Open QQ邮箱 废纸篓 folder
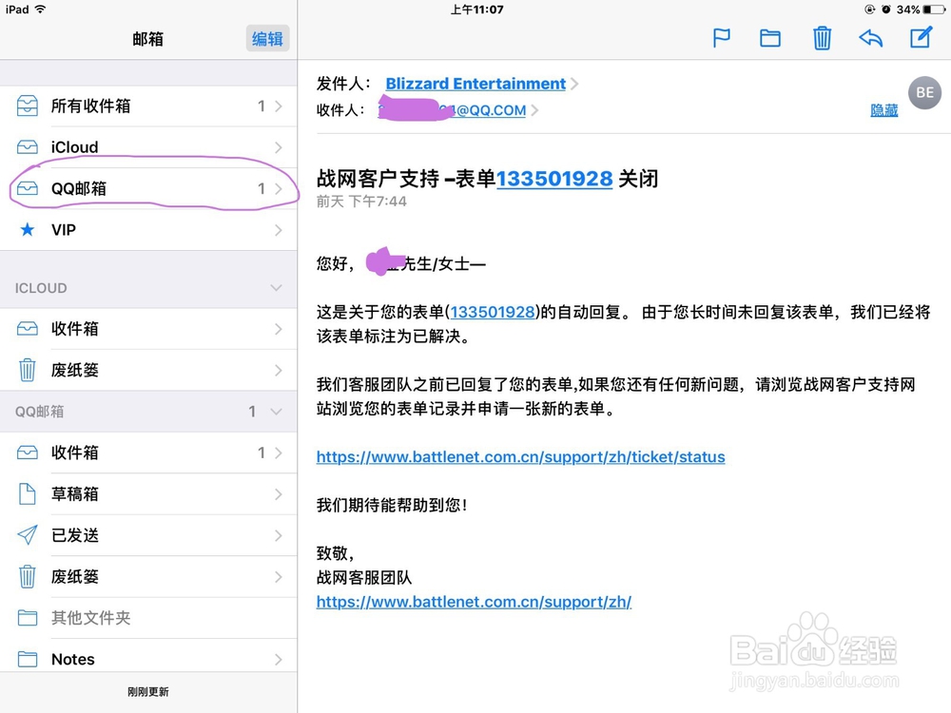The width and height of the screenshot is (951, 713). (x=148, y=577)
